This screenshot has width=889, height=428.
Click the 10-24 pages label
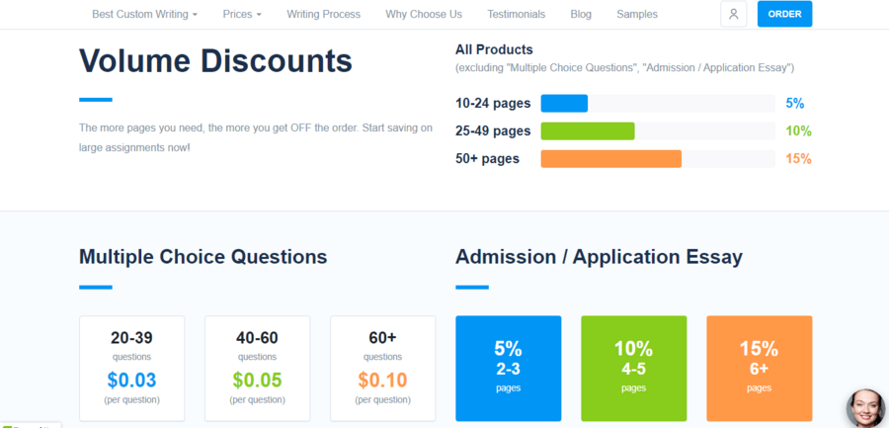[x=493, y=104]
